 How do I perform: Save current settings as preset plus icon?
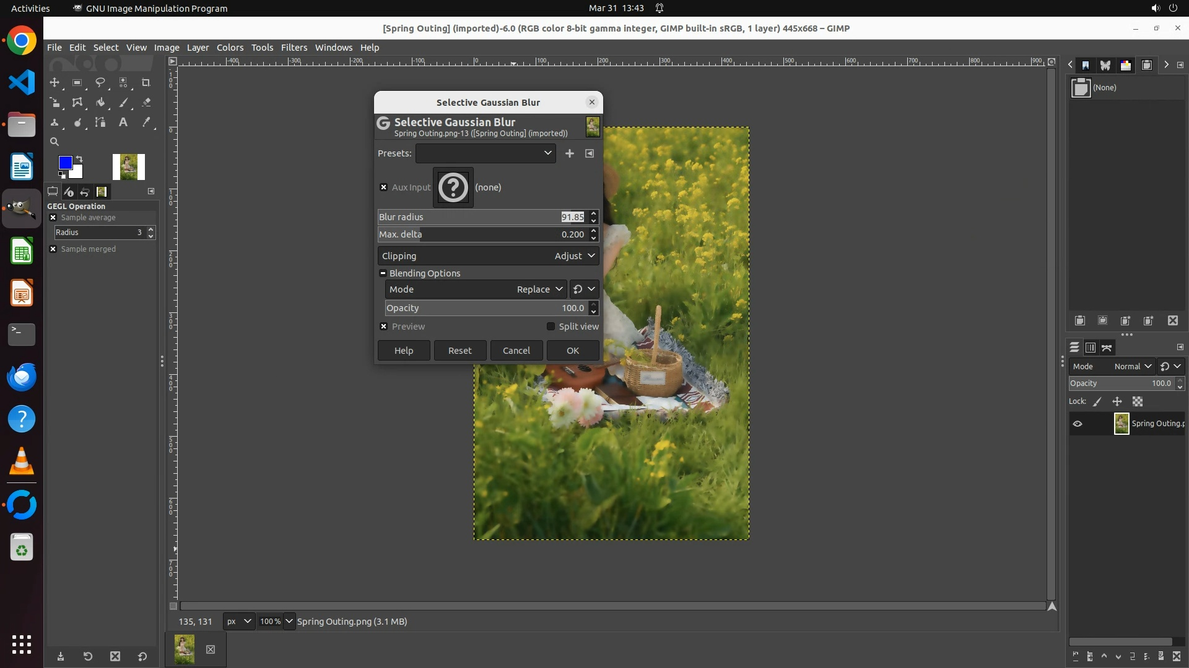click(569, 153)
